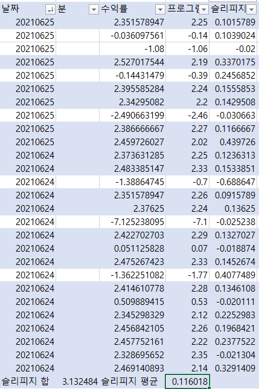
Task: Select the cell containing -2.490663199
Action: [132, 116]
